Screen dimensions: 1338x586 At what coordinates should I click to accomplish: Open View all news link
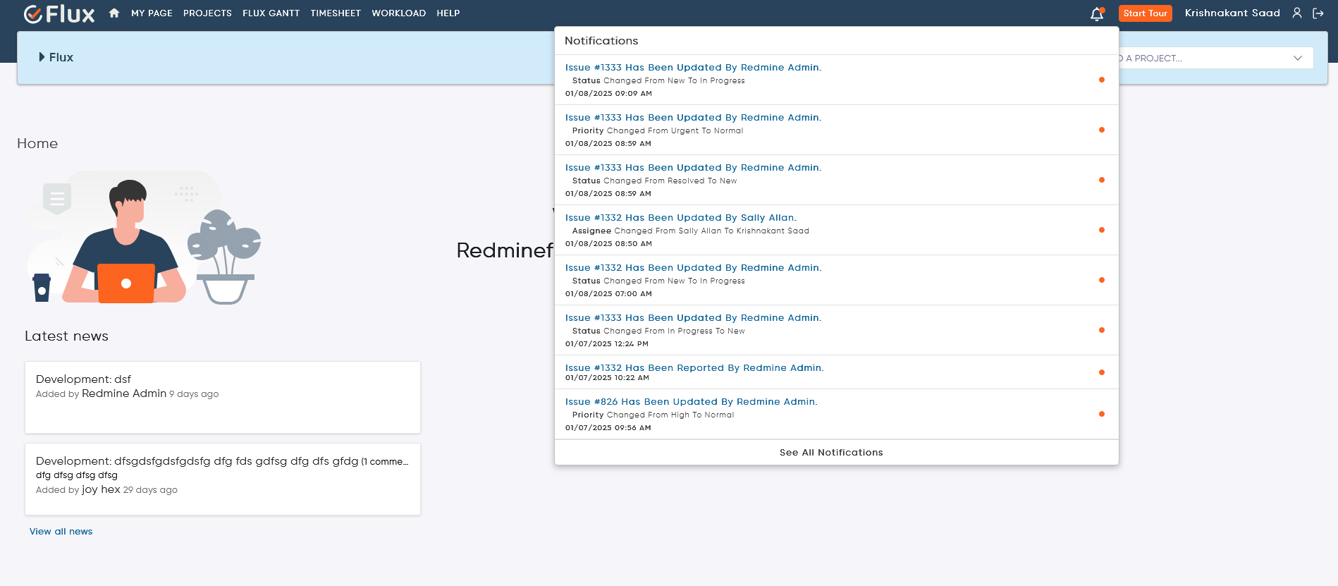point(61,532)
